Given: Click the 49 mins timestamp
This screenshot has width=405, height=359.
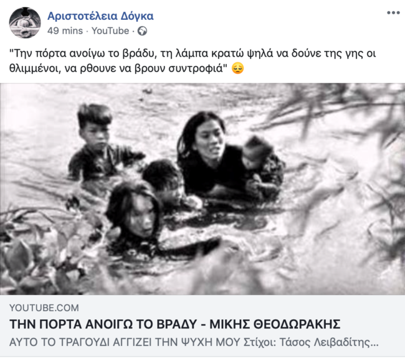Looking at the screenshot, I should 65,31.
